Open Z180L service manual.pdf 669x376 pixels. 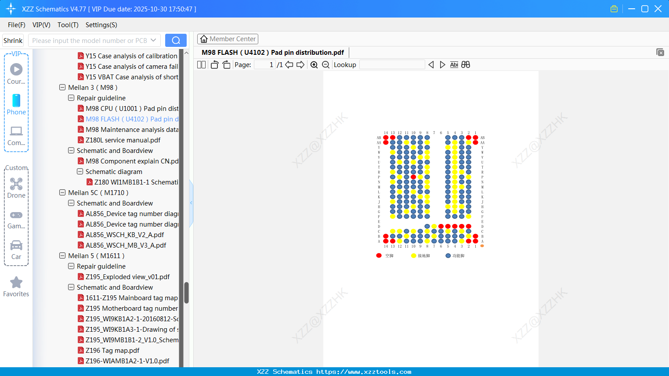[x=119, y=140]
